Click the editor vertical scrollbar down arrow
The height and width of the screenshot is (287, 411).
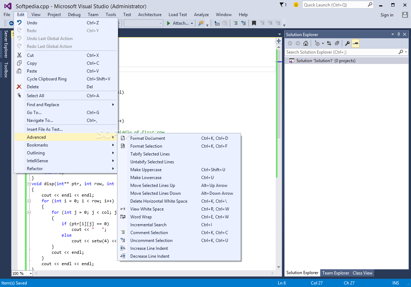[279, 267]
